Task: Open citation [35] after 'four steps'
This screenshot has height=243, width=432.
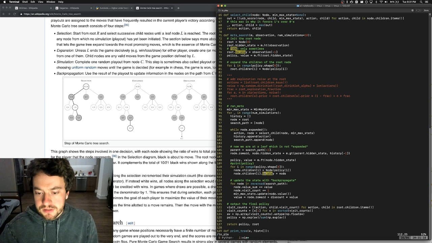Action: click(127, 25)
